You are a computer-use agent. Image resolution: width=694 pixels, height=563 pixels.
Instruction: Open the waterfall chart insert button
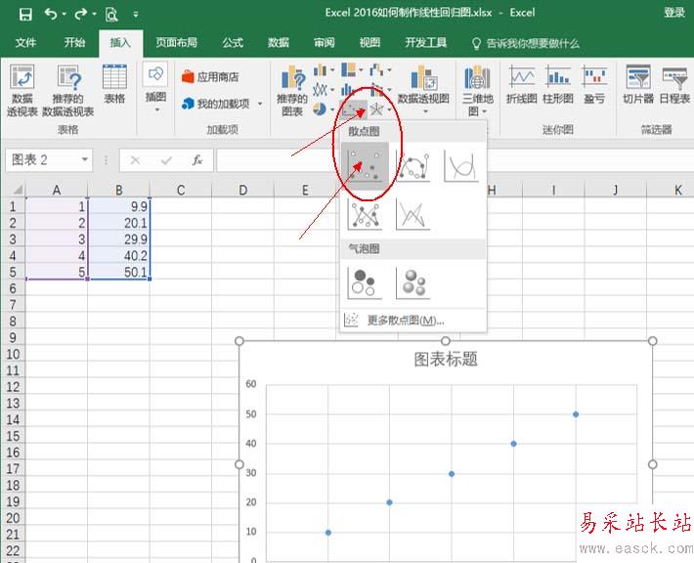pyautogui.click(x=380, y=70)
